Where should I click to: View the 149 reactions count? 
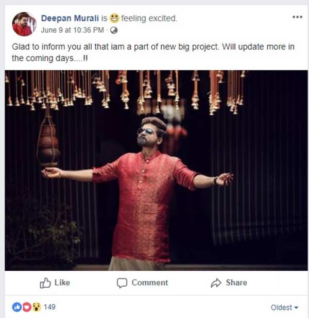point(49,307)
